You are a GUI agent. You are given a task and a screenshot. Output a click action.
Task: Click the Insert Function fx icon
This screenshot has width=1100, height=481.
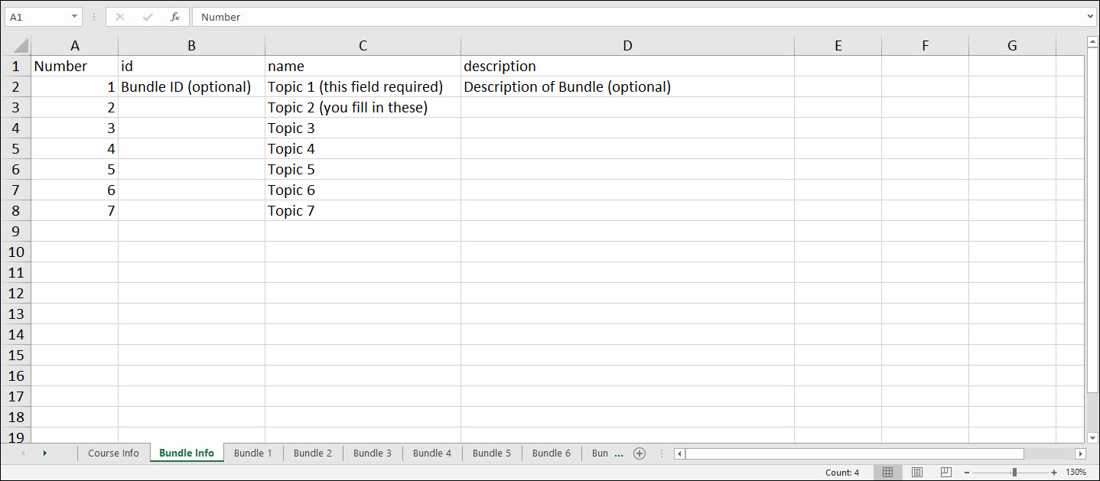175,17
